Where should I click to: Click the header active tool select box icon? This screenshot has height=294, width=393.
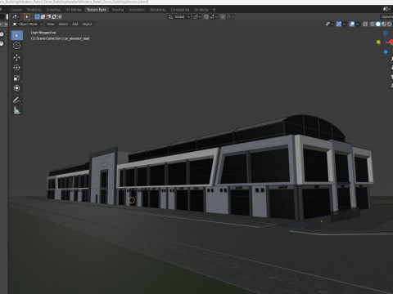(27, 17)
